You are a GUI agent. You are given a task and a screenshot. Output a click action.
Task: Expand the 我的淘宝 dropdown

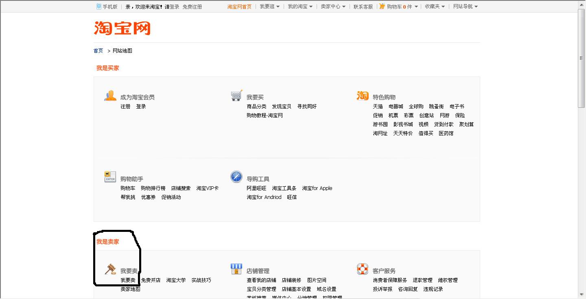tap(300, 7)
